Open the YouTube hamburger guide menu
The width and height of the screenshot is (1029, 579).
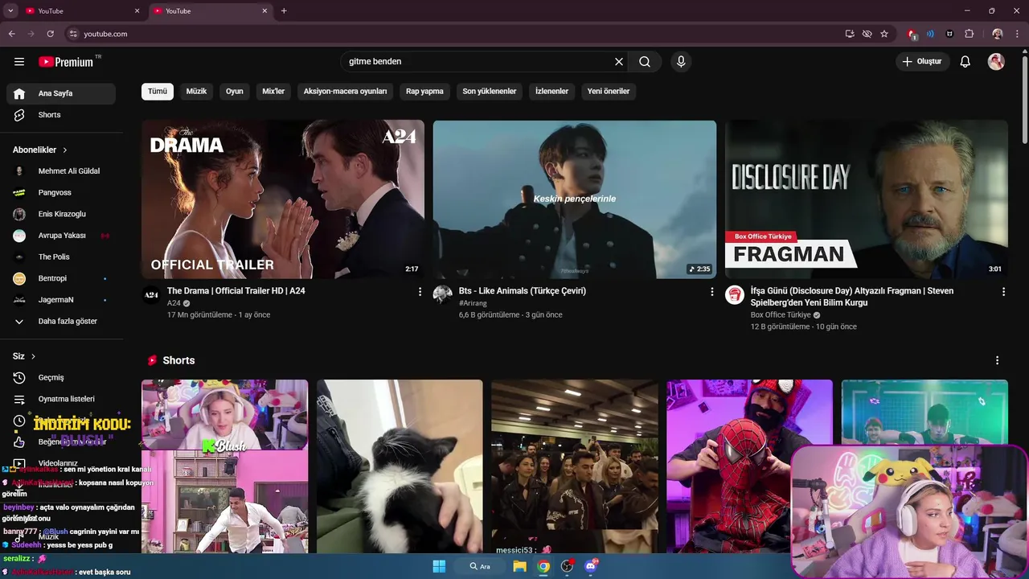click(19, 62)
